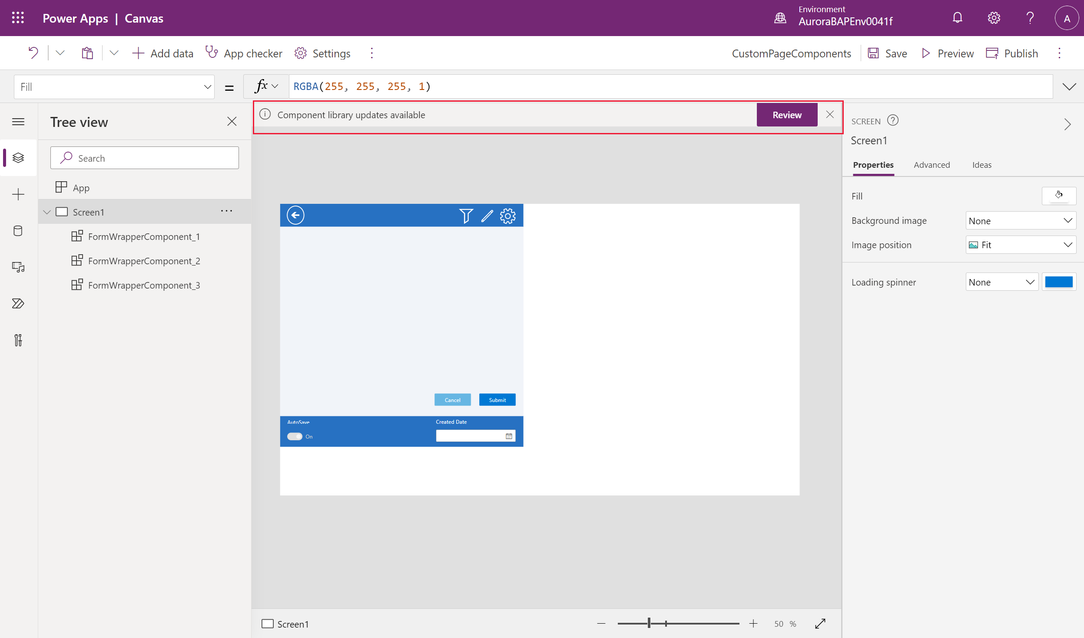
Task: Click the back arrow icon in canvas
Action: (x=295, y=215)
